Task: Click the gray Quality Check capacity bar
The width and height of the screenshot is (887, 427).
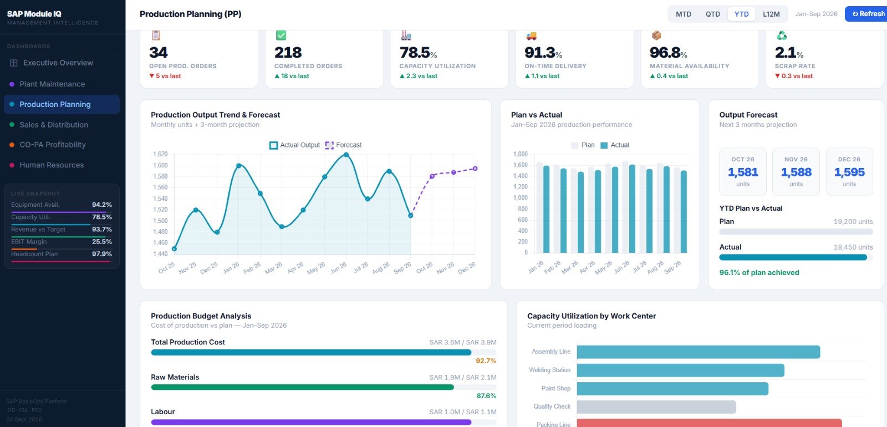Action: pyautogui.click(x=656, y=407)
